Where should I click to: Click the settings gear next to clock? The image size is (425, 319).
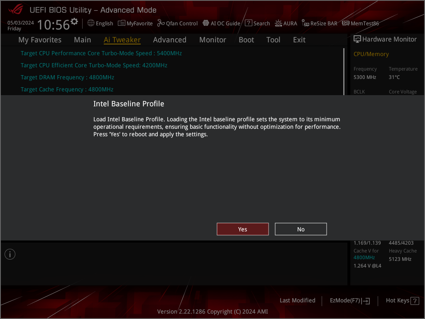[74, 22]
